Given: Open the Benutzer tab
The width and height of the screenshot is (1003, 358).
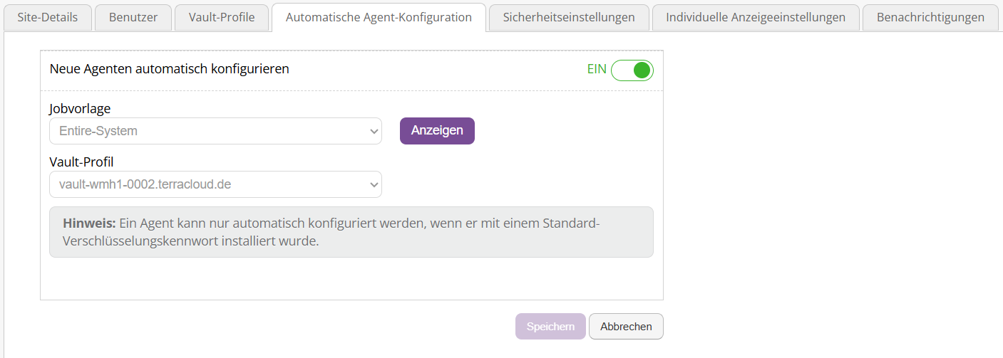Looking at the screenshot, I should [134, 17].
